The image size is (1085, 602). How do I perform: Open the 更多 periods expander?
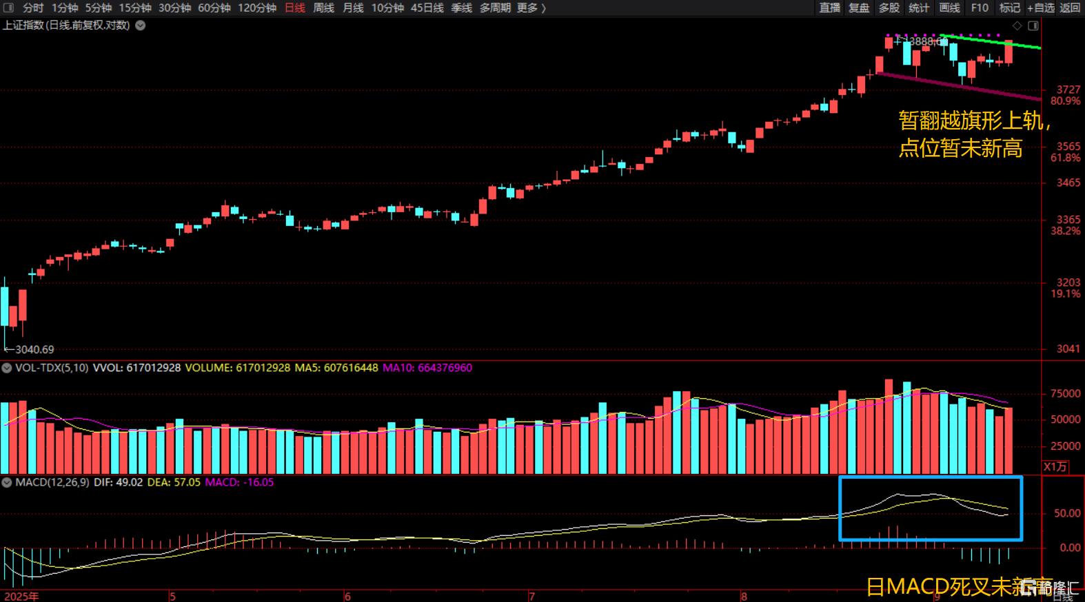[x=531, y=8]
